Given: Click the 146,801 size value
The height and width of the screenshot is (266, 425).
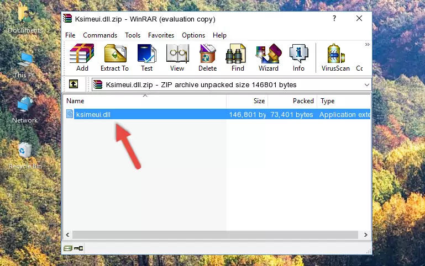Looking at the screenshot, I should coord(248,114).
